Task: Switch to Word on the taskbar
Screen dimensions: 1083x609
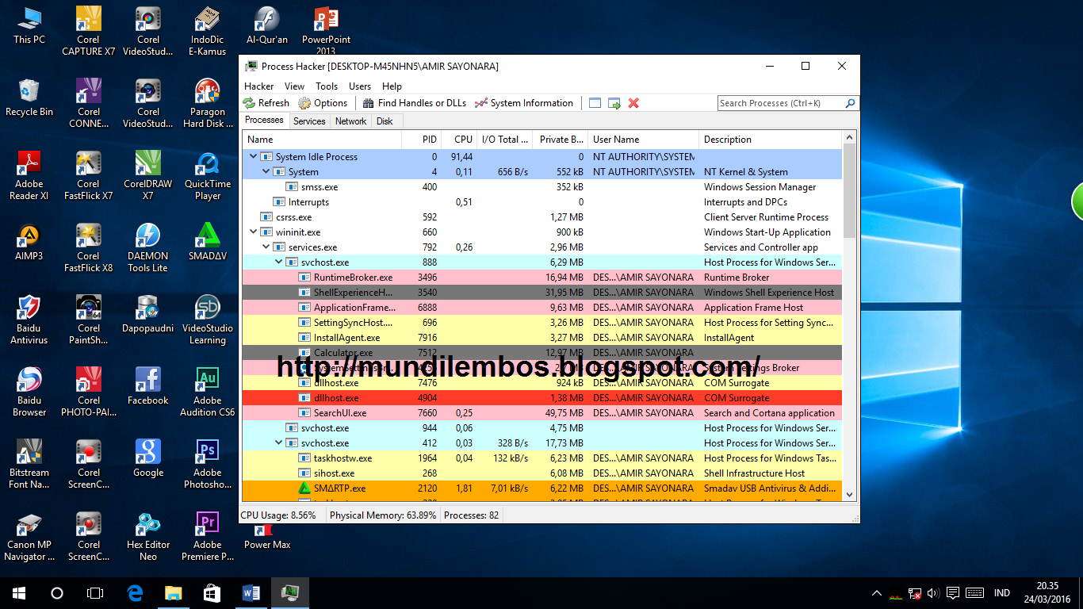Action: coord(251,593)
